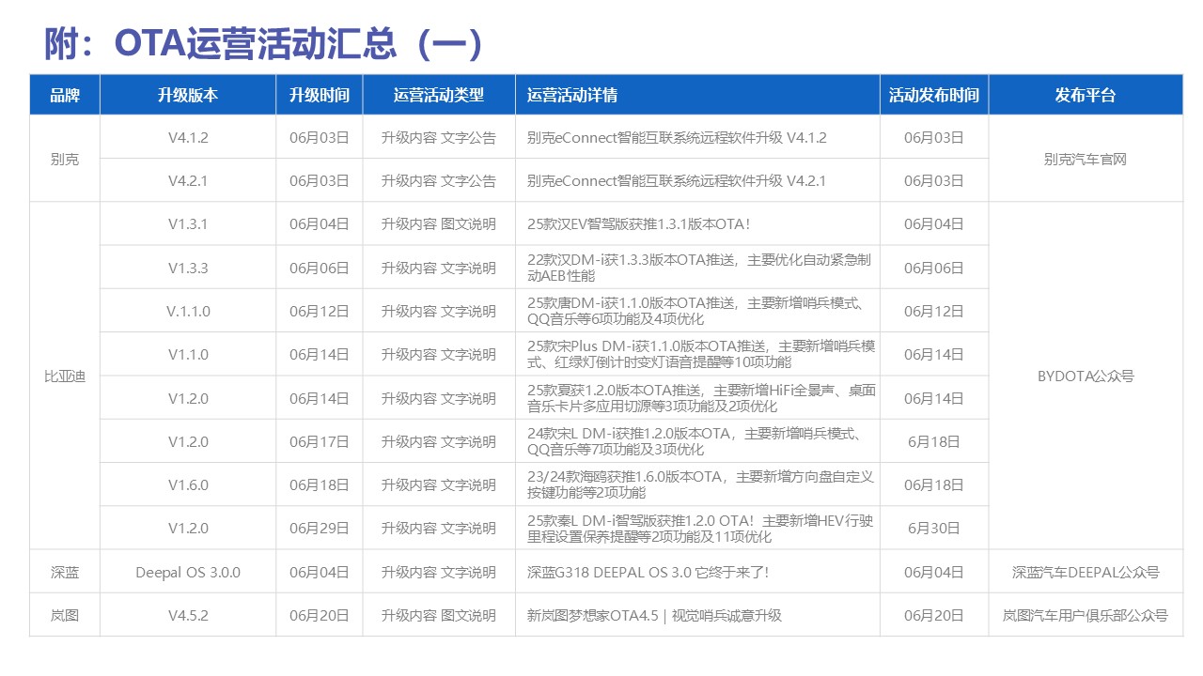Click detail 25款唐DM-i获1.1.0版本OTA推送
This screenshot has height=676, width=1203.
point(698,311)
